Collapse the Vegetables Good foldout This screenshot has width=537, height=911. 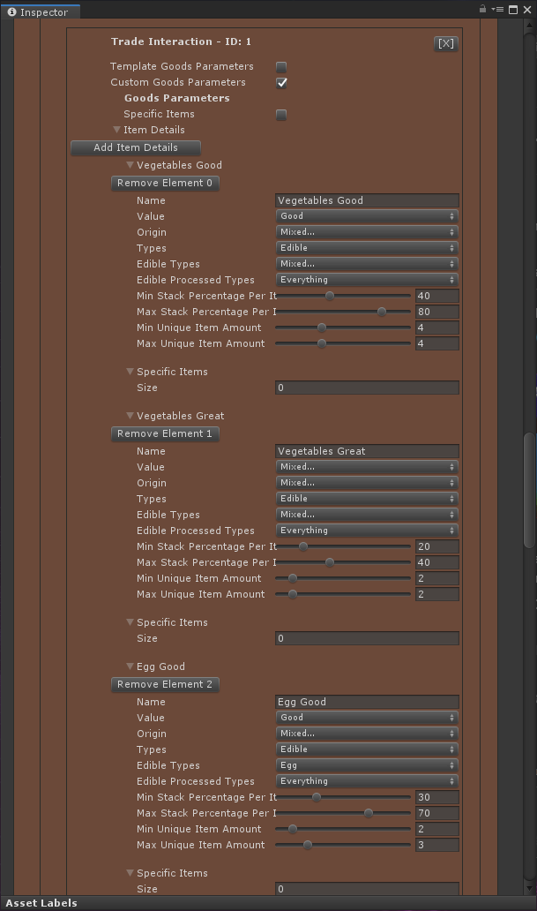(130, 165)
